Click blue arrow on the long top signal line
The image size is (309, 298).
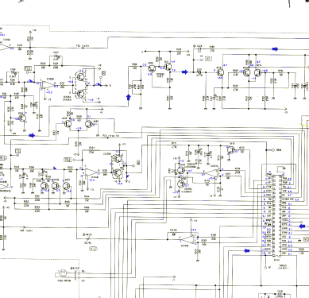[x=276, y=49]
